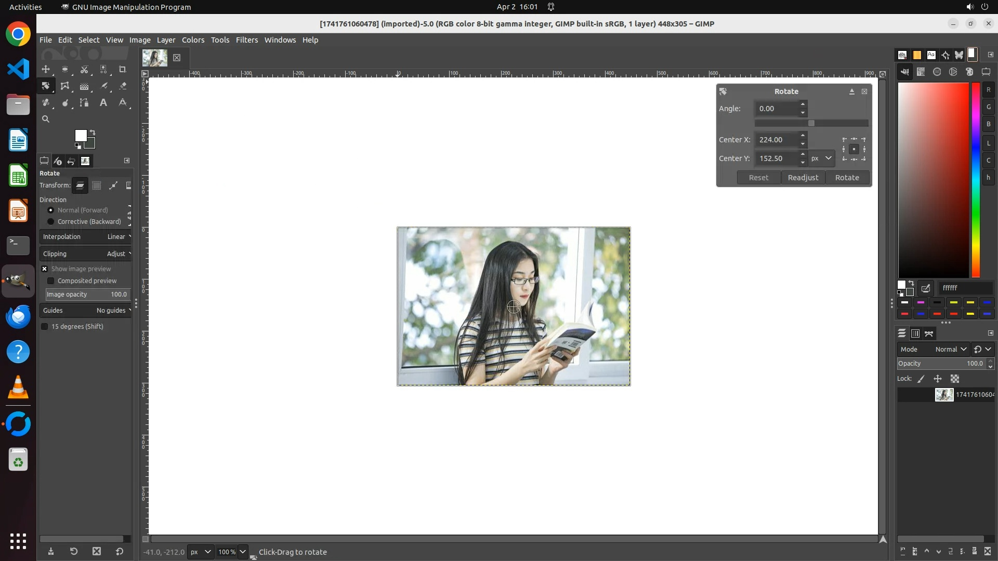Screen dimensions: 998x561
Task: Select the Crop tool
Action: point(123,69)
